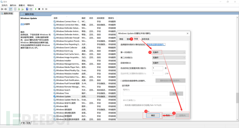Stop the service with the square icon
The image size is (239, 128).
[39, 9]
